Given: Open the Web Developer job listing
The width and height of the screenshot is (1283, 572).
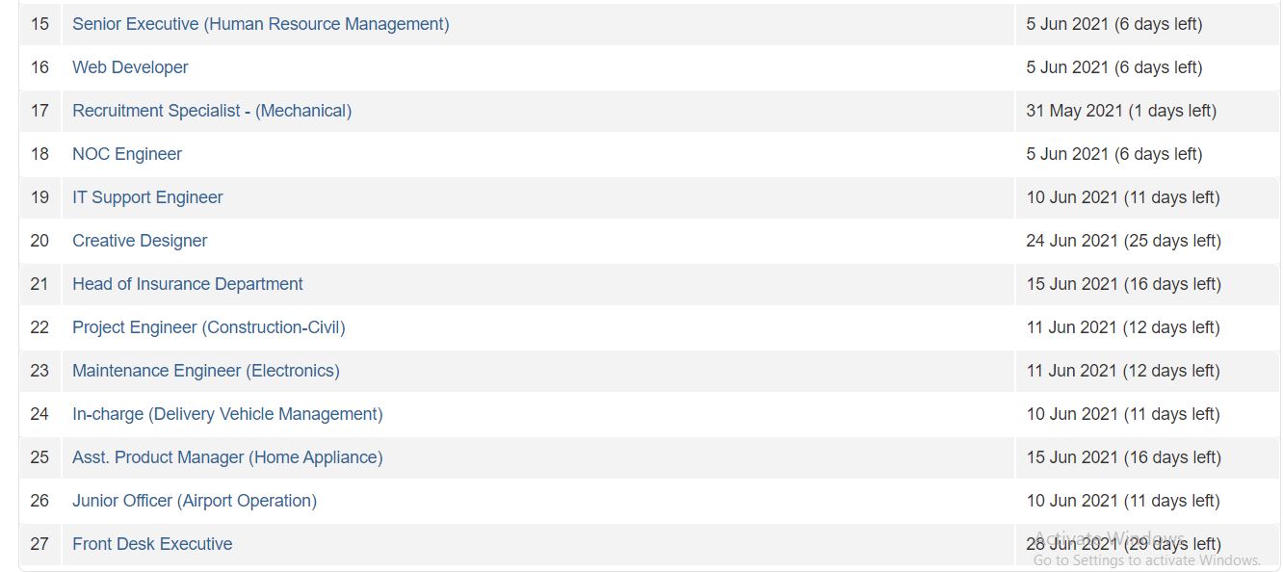Looking at the screenshot, I should click(x=130, y=67).
